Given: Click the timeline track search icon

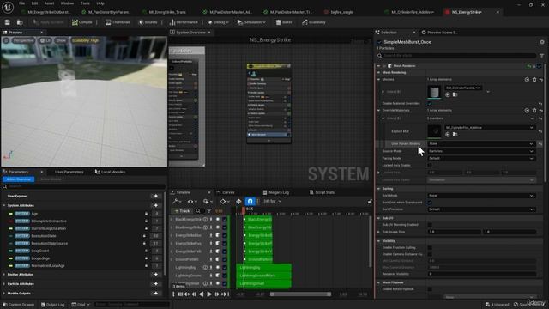Looking at the screenshot, I should 198,211.
